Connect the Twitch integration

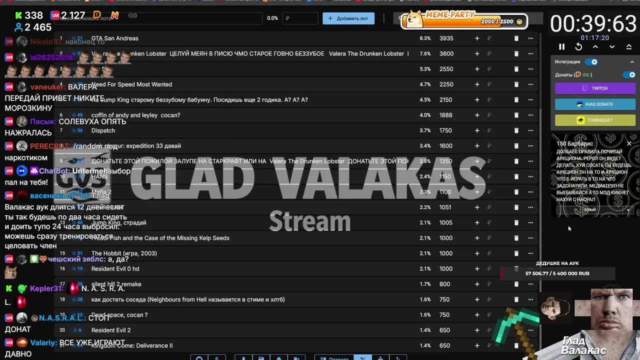(595, 88)
